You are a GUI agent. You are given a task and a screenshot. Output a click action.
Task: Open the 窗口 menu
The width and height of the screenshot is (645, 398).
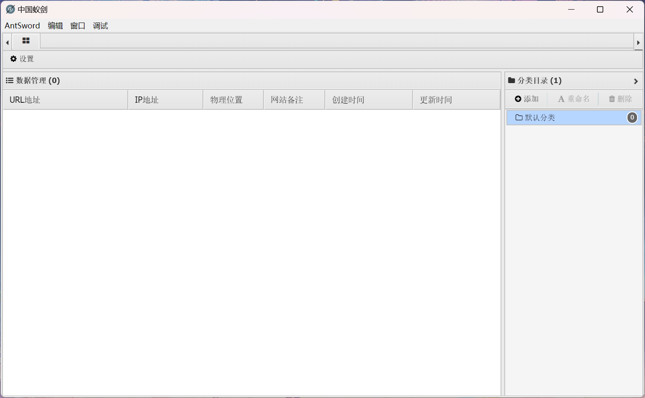(78, 26)
